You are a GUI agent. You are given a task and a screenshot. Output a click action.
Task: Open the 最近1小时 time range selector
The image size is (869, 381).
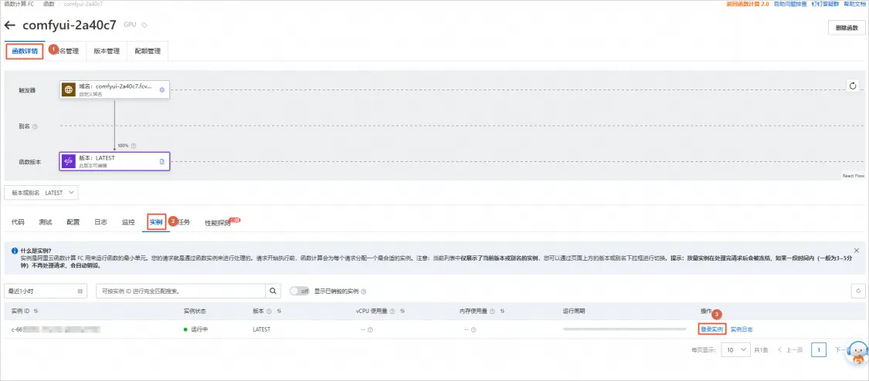[x=46, y=291]
